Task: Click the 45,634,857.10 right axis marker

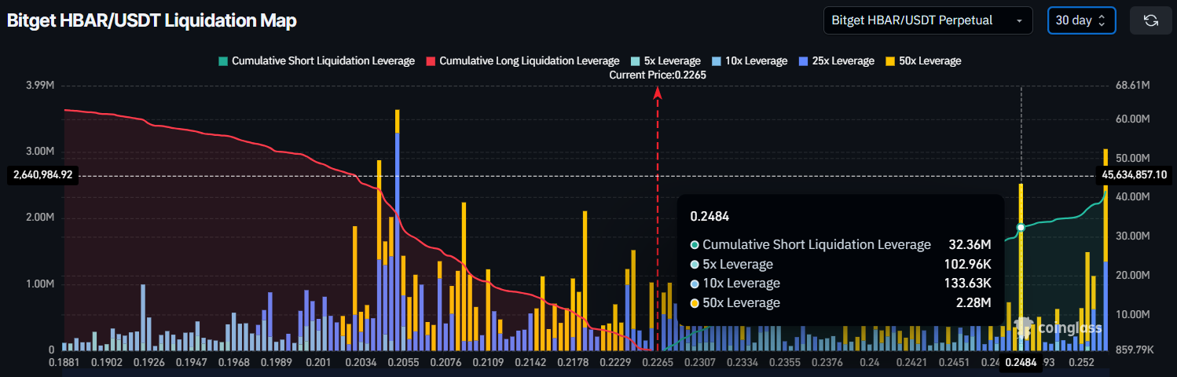Action: tap(1134, 175)
